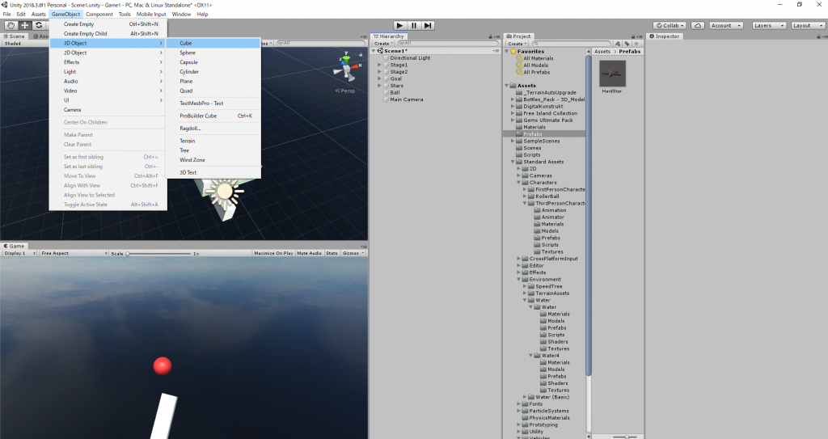Click the Assets breadcrumb in Project
The height and width of the screenshot is (439, 828).
[602, 51]
